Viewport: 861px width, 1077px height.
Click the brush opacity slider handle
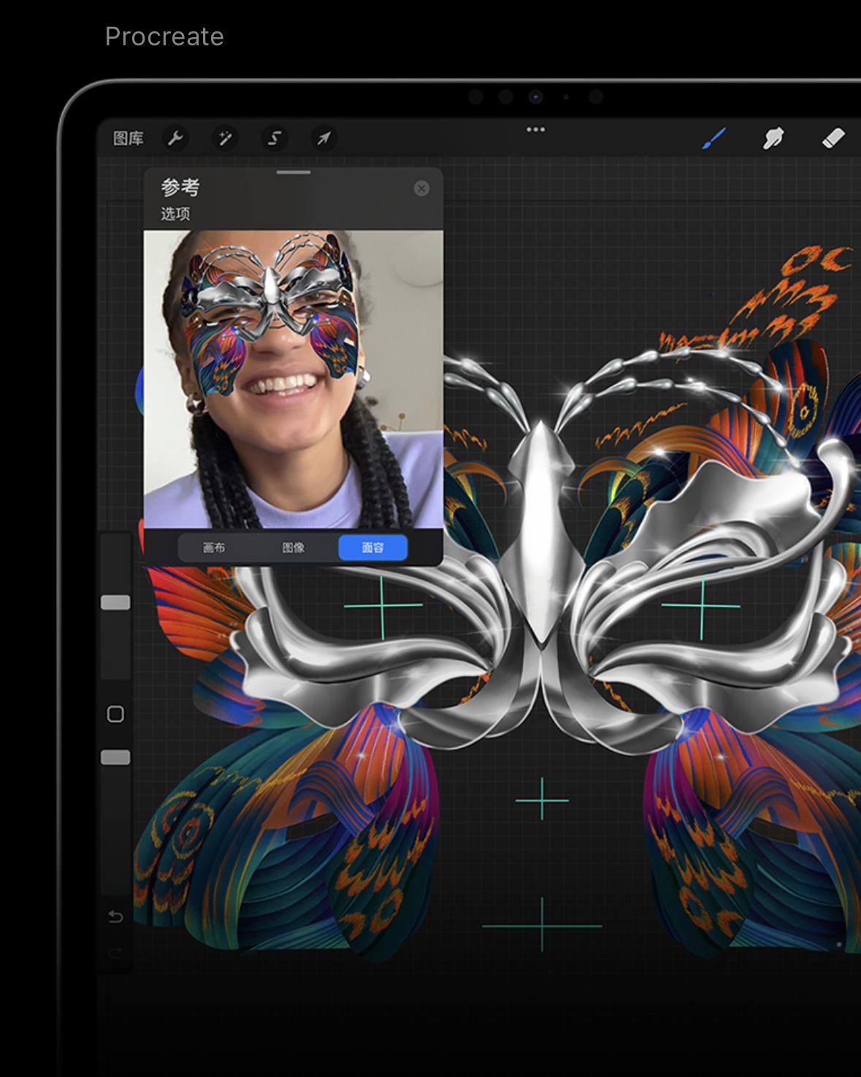[x=115, y=758]
